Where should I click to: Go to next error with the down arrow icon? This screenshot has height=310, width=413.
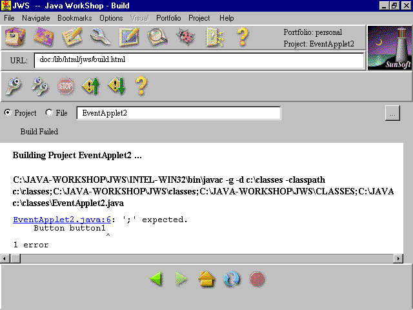click(116, 86)
